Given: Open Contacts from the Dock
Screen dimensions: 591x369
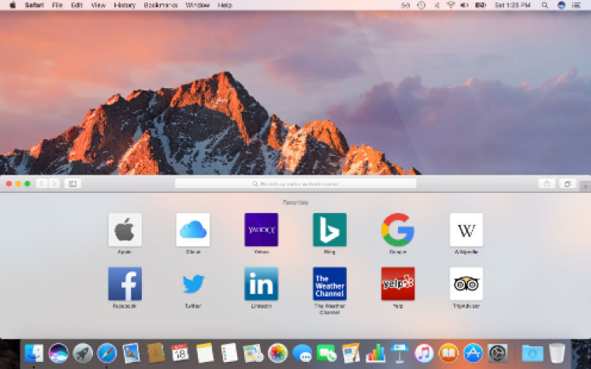Looking at the screenshot, I should [x=156, y=353].
